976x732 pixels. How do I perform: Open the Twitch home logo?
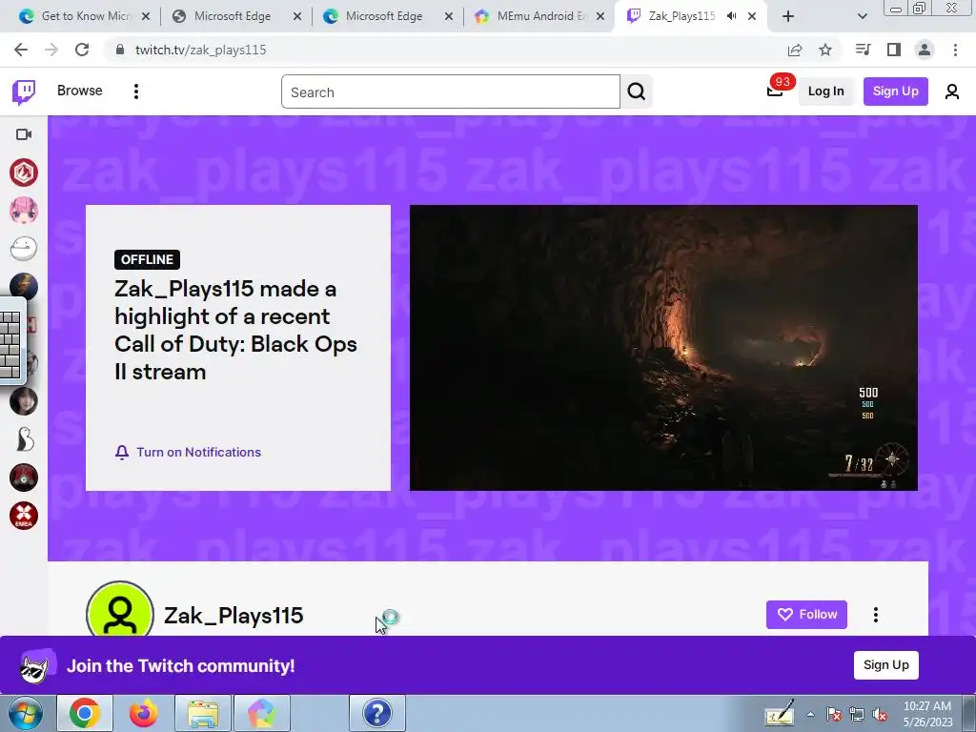tap(24, 92)
